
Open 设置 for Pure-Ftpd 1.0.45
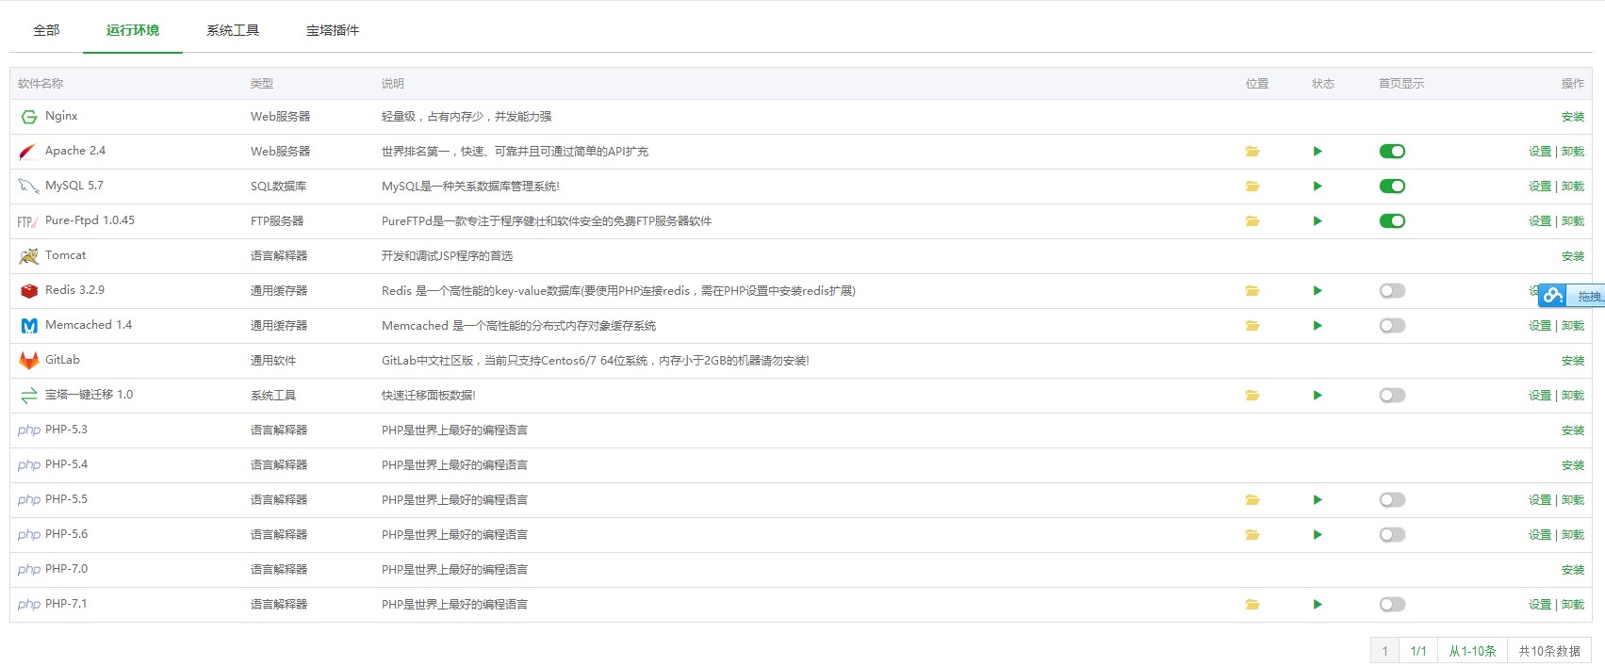1540,221
